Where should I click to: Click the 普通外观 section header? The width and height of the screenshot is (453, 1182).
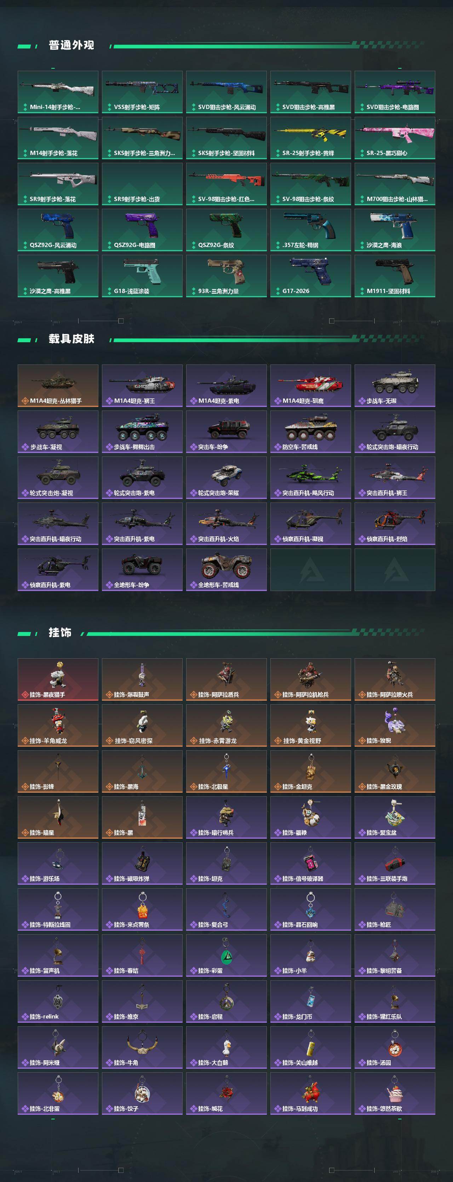(x=71, y=45)
